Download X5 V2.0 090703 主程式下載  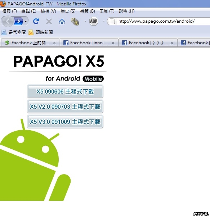(x=65, y=107)
